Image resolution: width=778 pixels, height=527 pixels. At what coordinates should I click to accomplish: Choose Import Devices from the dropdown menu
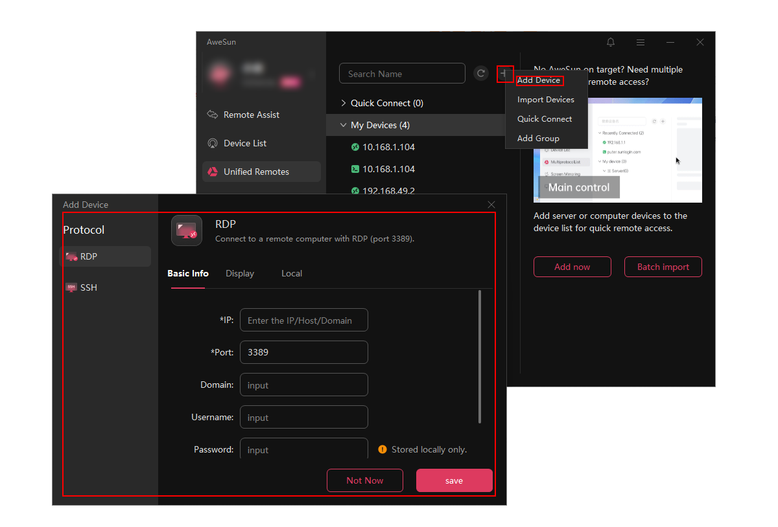tap(546, 100)
